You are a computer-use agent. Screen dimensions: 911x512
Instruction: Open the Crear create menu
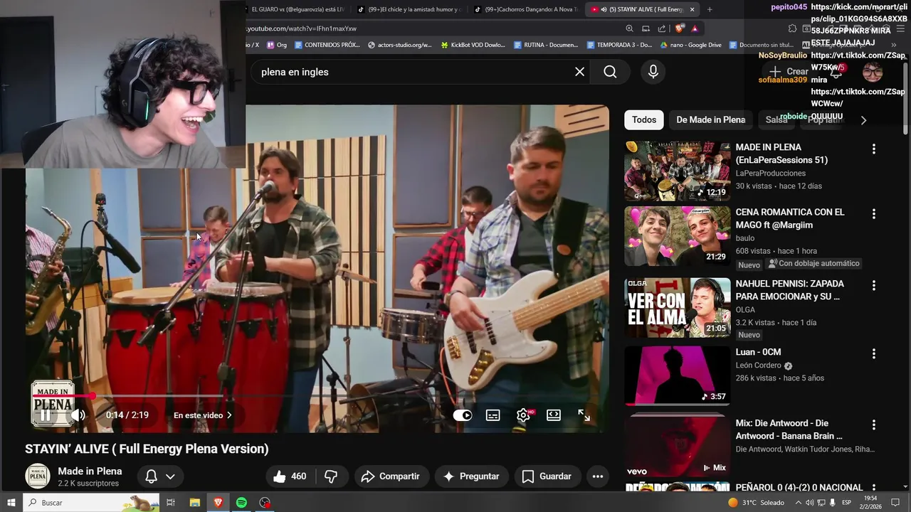pos(789,72)
